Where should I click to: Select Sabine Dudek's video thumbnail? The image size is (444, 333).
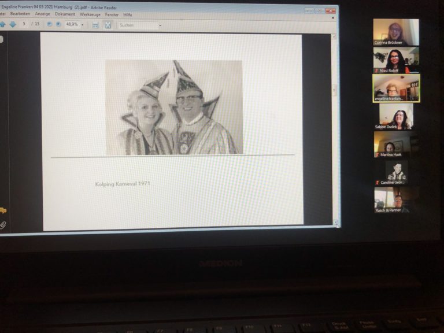tap(395, 117)
